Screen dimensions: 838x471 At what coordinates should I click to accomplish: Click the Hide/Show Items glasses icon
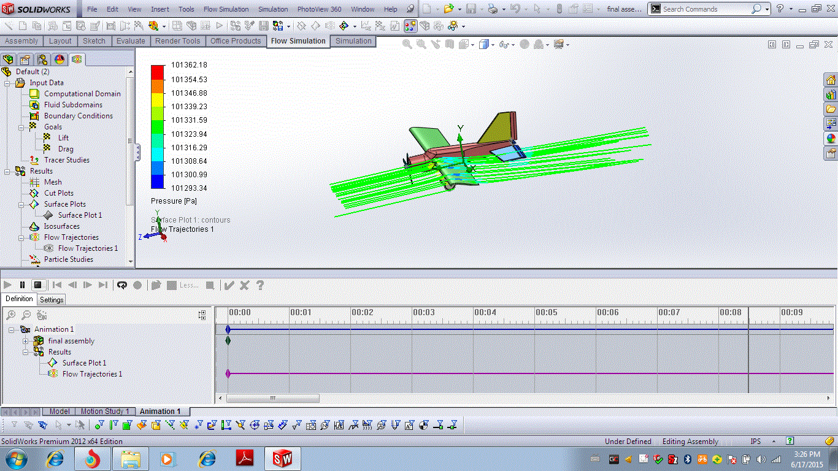(x=503, y=44)
